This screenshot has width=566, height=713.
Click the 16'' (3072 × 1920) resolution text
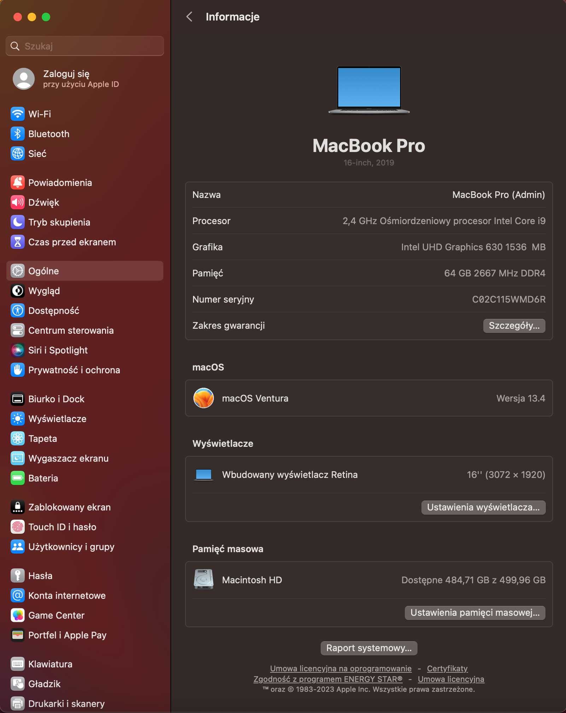pos(506,475)
